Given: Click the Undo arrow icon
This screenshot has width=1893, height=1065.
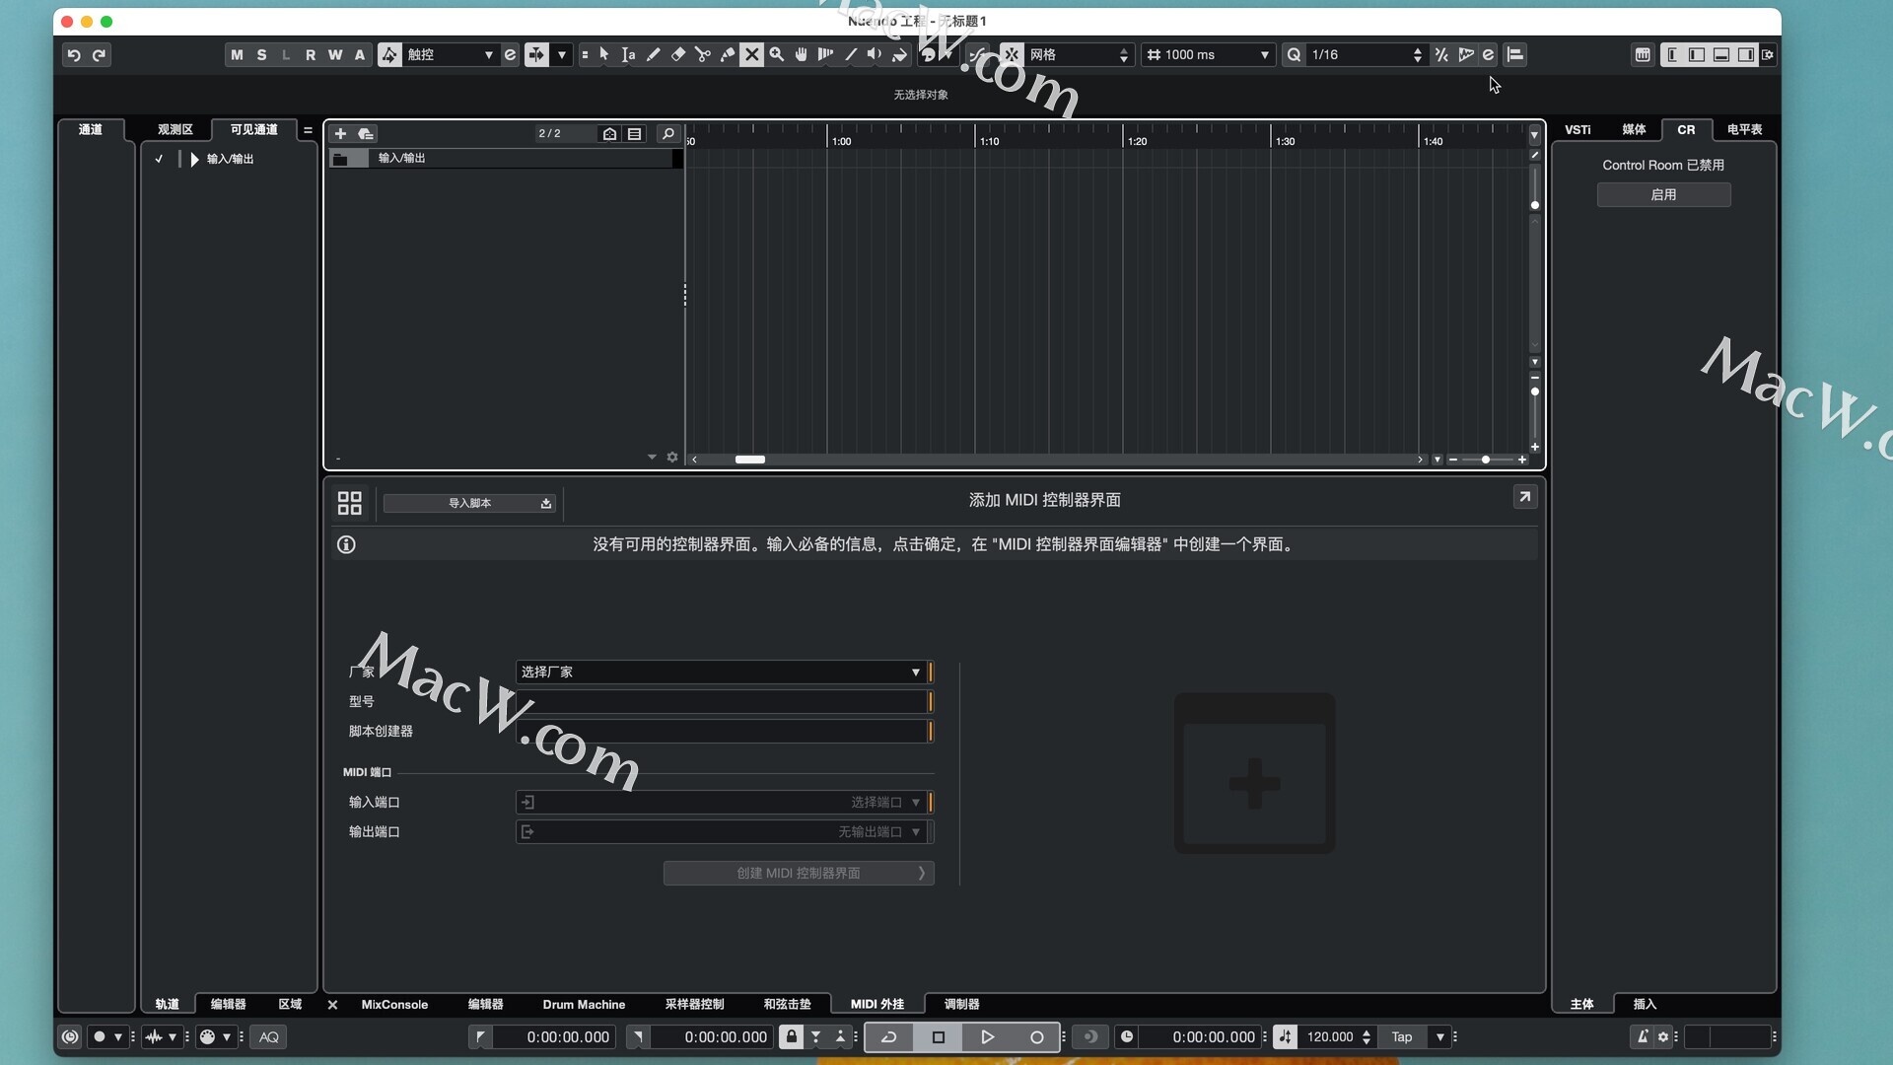Looking at the screenshot, I should click(74, 55).
